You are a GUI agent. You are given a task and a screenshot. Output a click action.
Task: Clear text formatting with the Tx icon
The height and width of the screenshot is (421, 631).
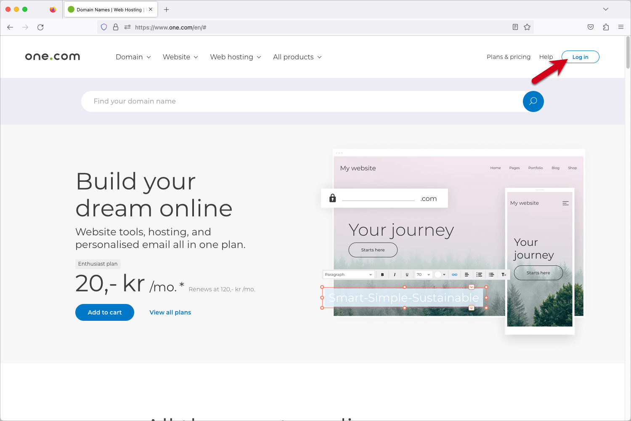click(x=504, y=274)
